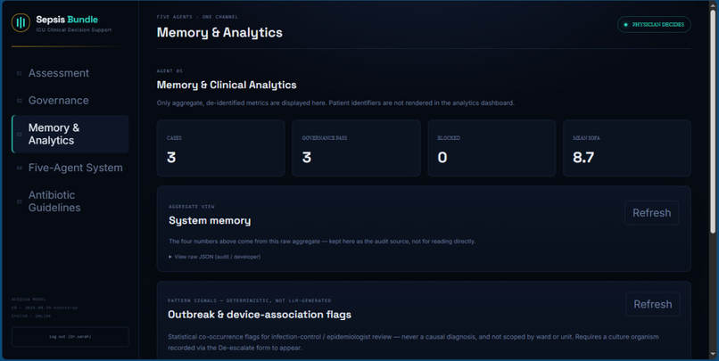Expand the View raw JSON disclosure
The image size is (719, 361).
tap(215, 257)
